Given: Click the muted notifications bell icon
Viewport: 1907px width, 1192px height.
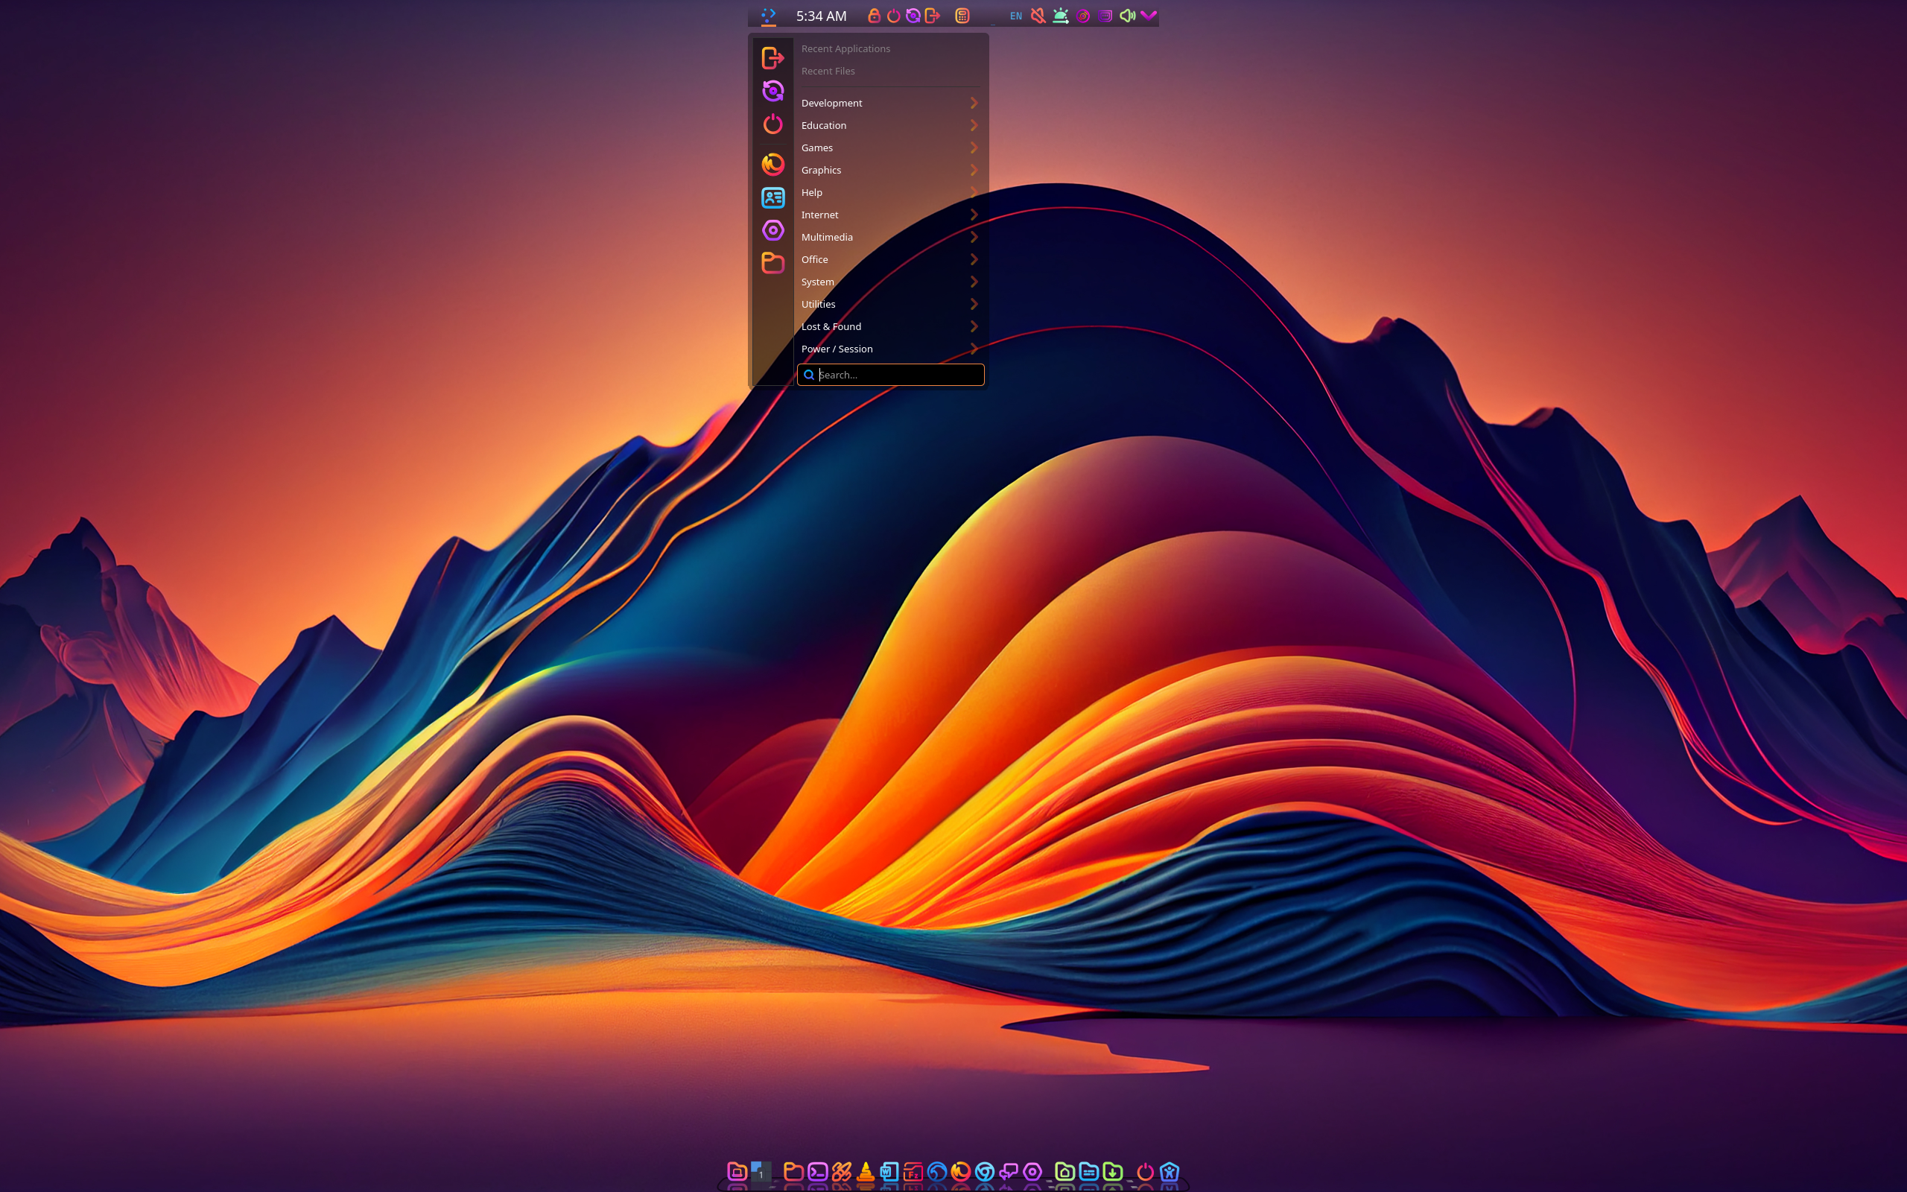Looking at the screenshot, I should click(x=1038, y=15).
